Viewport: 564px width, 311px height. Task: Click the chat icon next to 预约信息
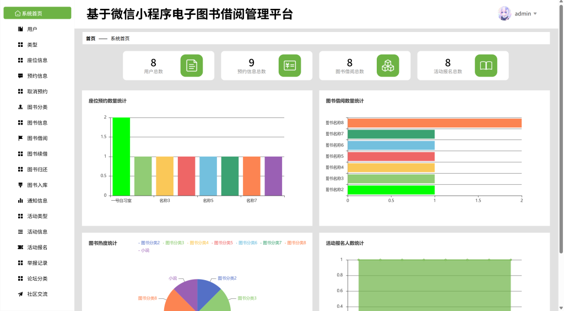pos(20,76)
